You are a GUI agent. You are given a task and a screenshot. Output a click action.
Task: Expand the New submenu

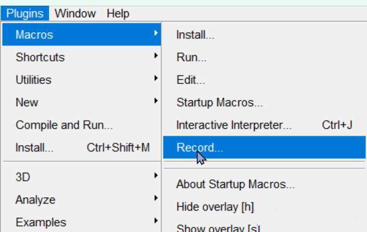tap(81, 102)
